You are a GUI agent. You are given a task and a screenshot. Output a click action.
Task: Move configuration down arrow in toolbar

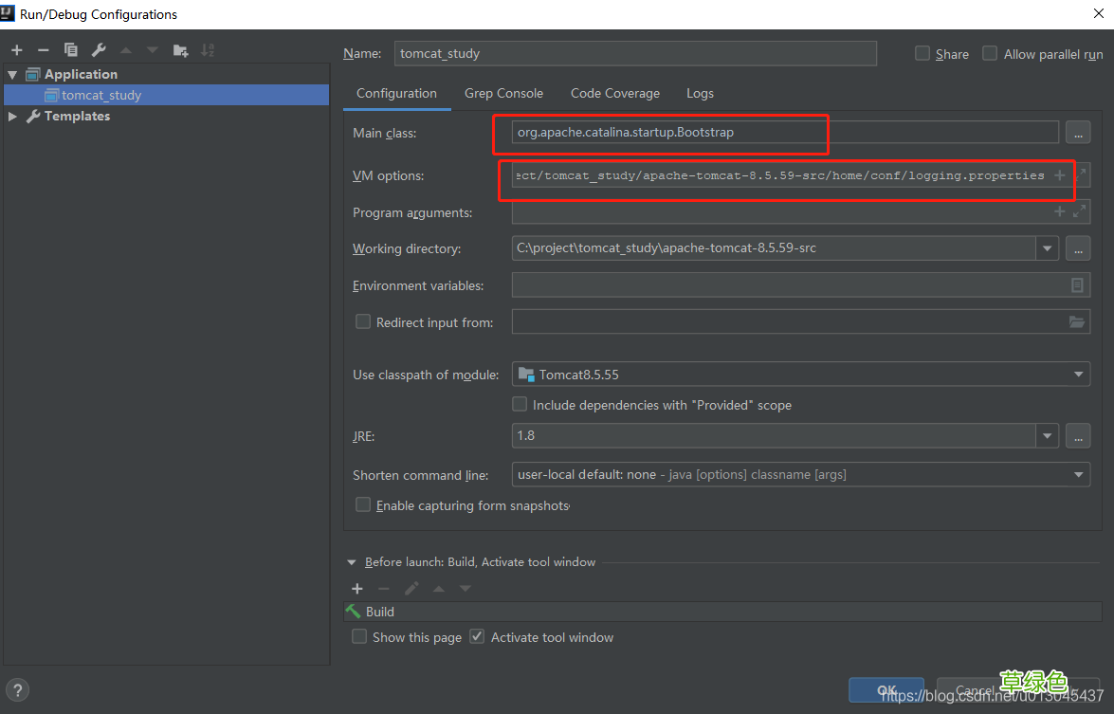pos(152,49)
